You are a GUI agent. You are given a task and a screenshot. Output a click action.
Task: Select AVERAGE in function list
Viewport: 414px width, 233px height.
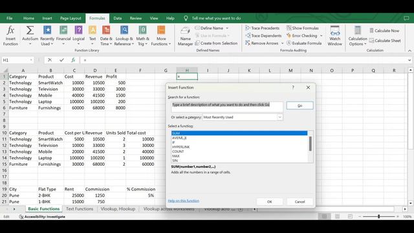click(x=239, y=138)
